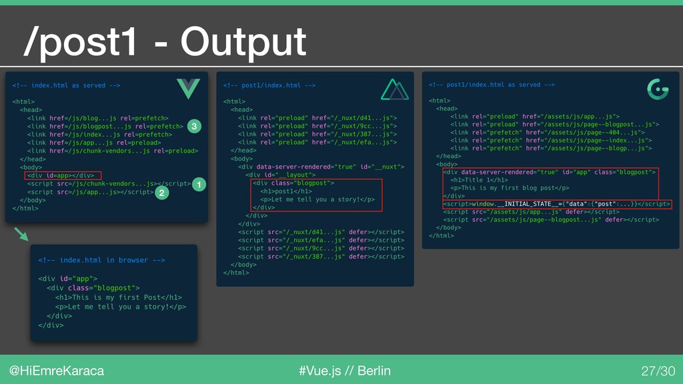Image resolution: width=683 pixels, height=384 pixels.
Task: Click preload link '/assets/js/app...js'
Action: click(535, 116)
